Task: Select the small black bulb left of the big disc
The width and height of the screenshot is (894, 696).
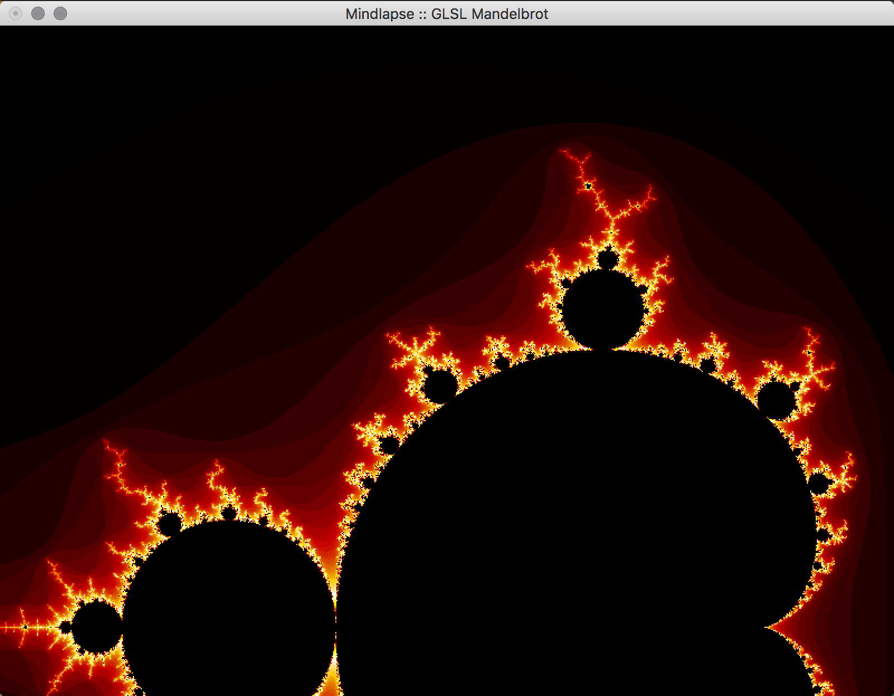Action: tap(96, 628)
